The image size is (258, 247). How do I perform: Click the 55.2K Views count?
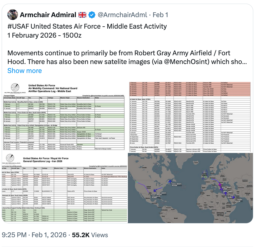pos(90,234)
